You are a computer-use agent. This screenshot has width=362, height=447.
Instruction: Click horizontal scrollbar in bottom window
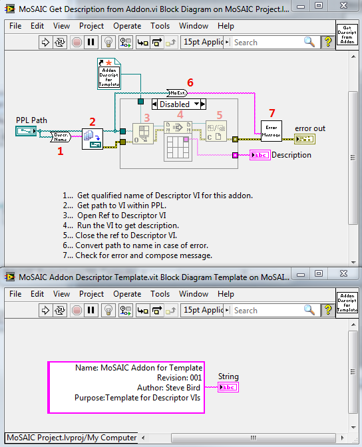tap(254, 438)
